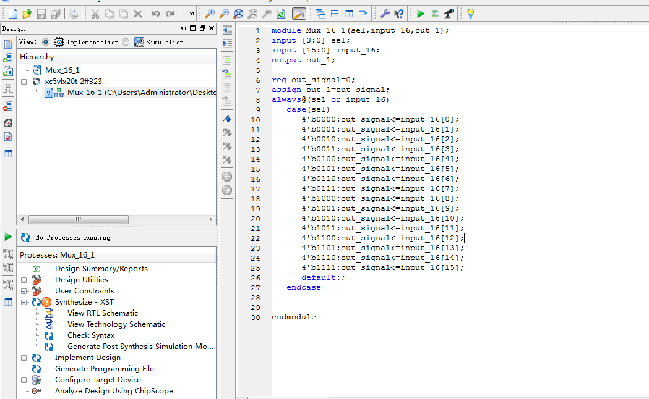Screen dimensions: 649x399
Task: Expand the toolbar overflow chevron
Action: tap(192, 14)
